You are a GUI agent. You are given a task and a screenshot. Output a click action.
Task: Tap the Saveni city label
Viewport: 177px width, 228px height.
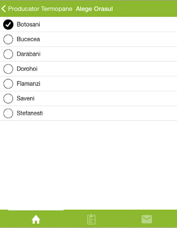pos(26,98)
